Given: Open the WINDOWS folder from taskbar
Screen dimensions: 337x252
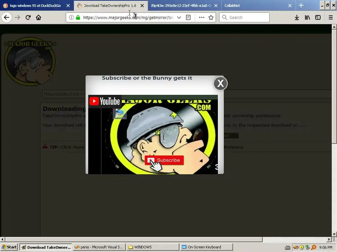Looking at the screenshot, I should coord(153,247).
